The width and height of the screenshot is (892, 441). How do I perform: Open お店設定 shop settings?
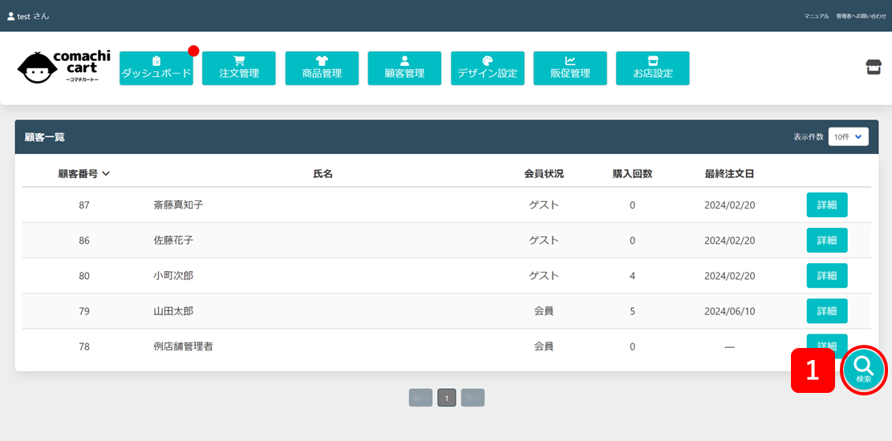pos(652,68)
